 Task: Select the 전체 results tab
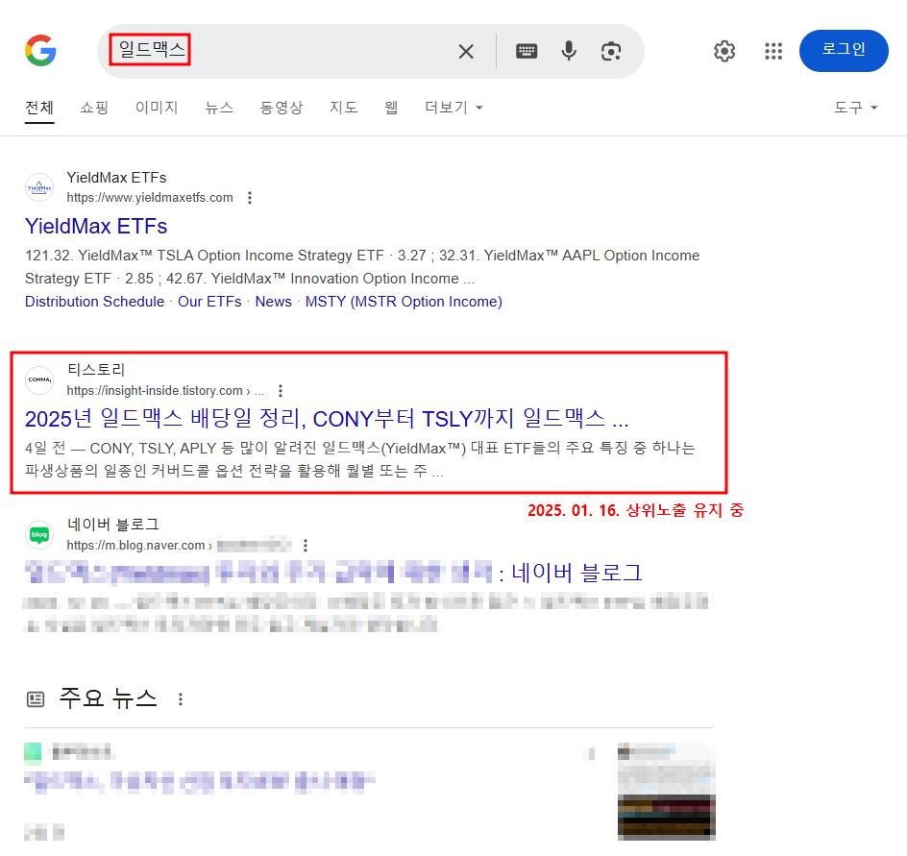[x=39, y=108]
